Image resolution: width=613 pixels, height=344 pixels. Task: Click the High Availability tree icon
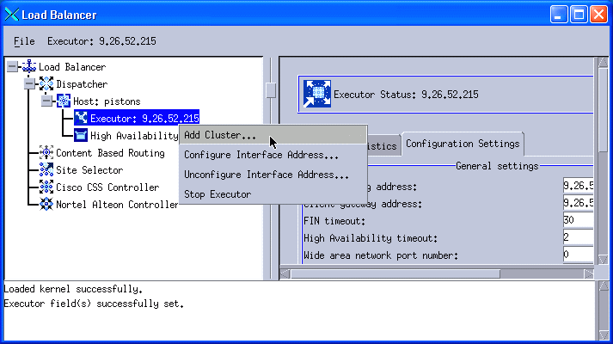pos(81,136)
